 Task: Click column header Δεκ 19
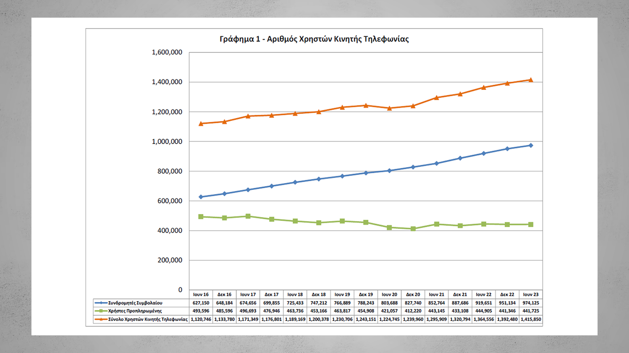[366, 294]
